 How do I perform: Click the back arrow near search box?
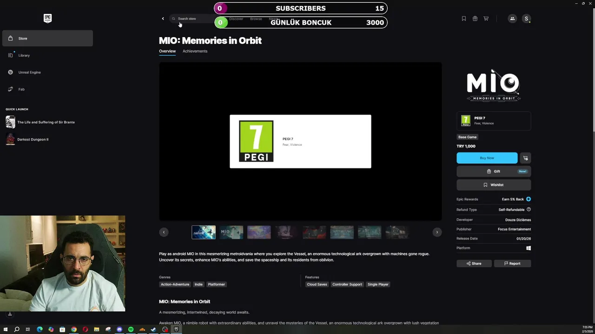(163, 19)
